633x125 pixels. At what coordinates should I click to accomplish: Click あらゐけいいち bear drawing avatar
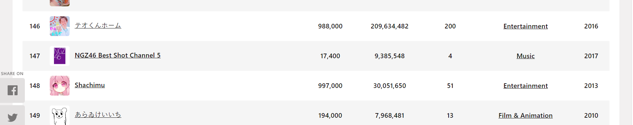(60, 115)
